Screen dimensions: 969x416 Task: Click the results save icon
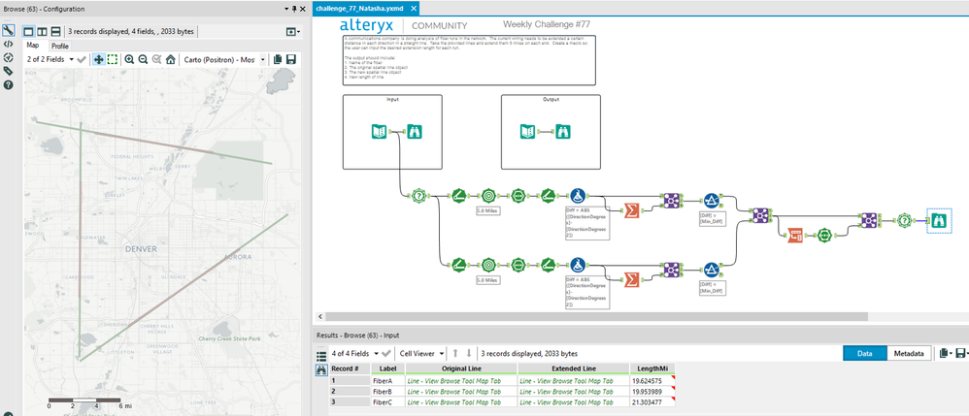961,353
